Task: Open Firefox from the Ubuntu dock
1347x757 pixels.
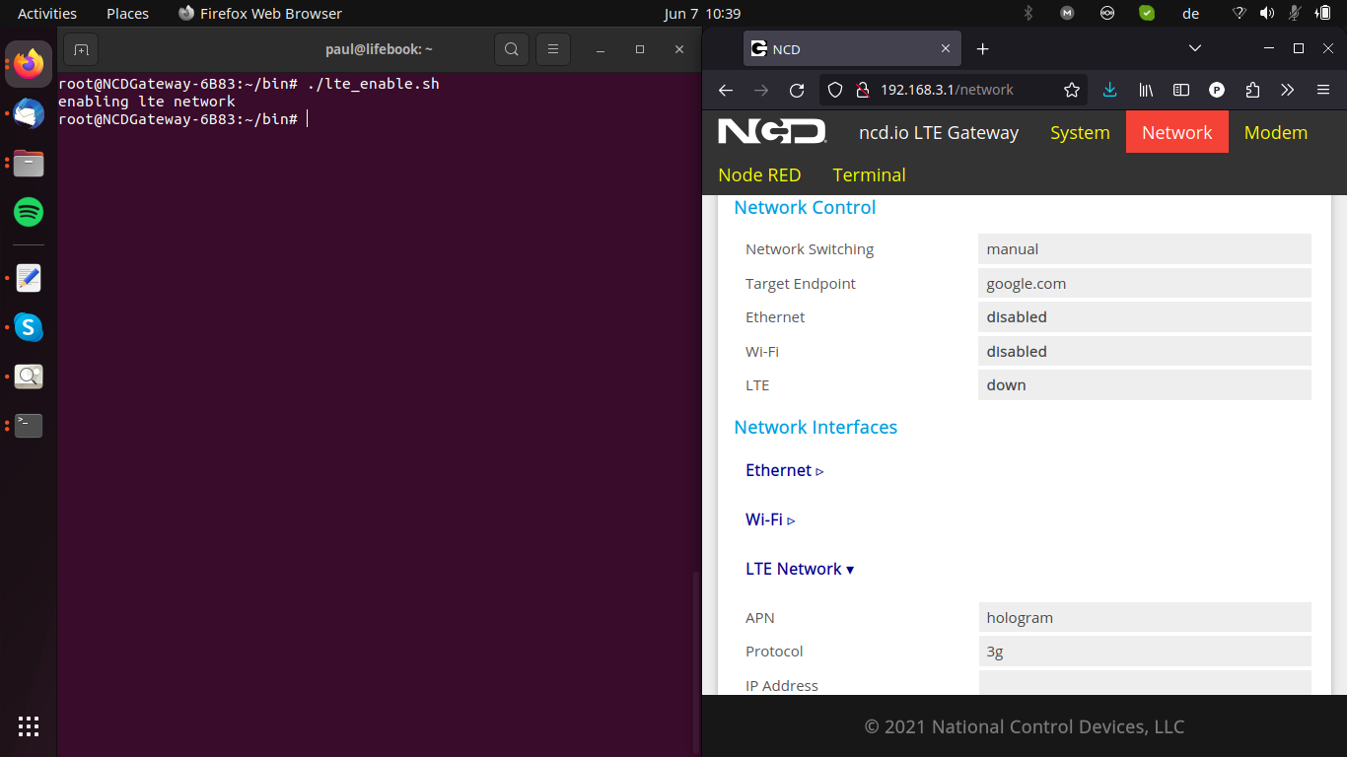Action: click(29, 65)
